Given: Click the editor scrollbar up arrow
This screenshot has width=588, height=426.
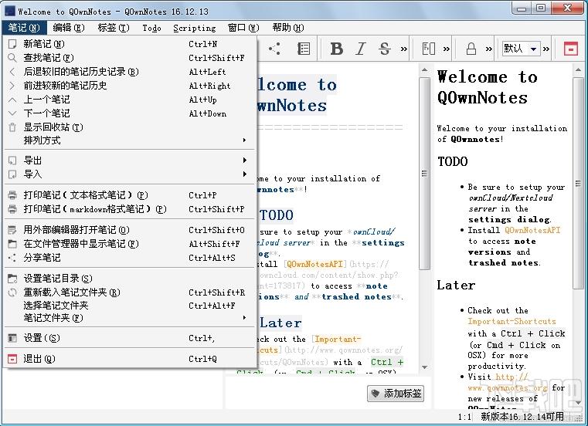Looking at the screenshot, I should pos(424,70).
